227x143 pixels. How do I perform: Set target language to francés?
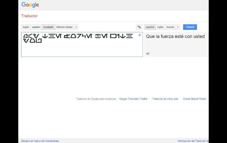point(170,27)
